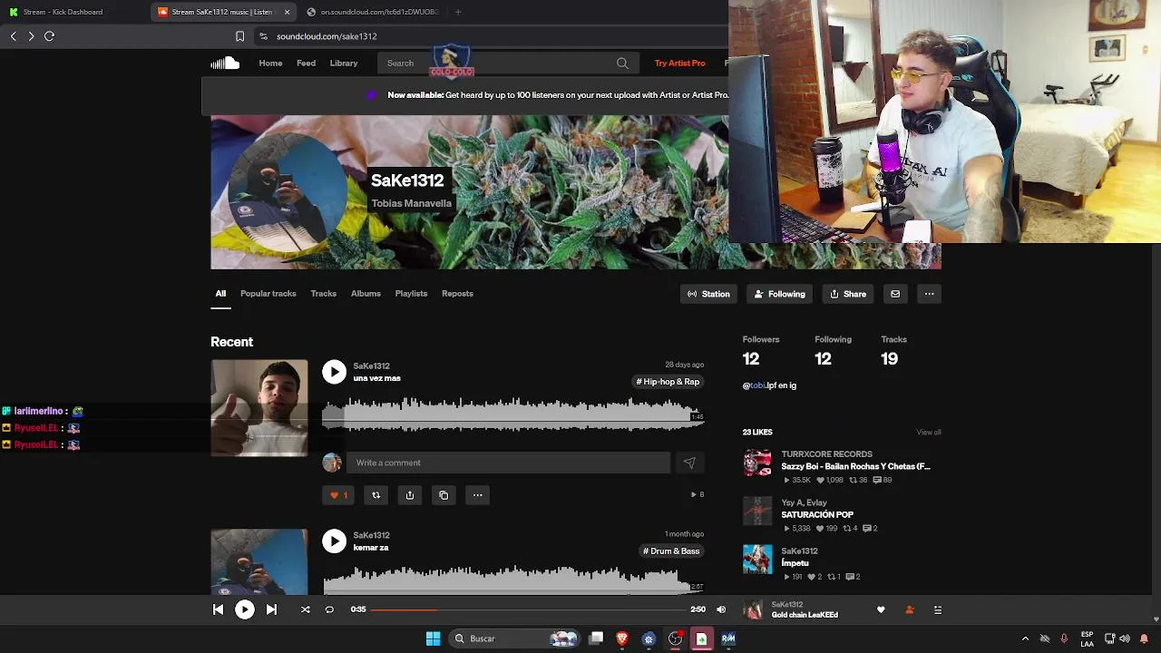Viewport: 1161px width, 653px height.
Task: Click the SoundCloud logo
Action: (x=225, y=63)
